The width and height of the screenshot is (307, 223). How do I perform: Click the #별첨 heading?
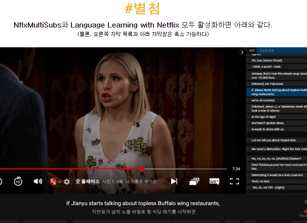point(142,9)
